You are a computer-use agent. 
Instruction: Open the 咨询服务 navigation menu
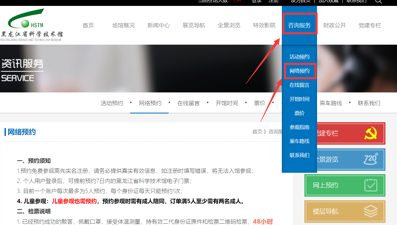point(299,26)
